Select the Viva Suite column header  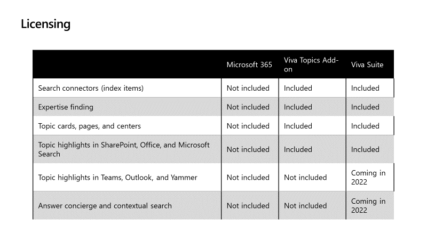367,65
